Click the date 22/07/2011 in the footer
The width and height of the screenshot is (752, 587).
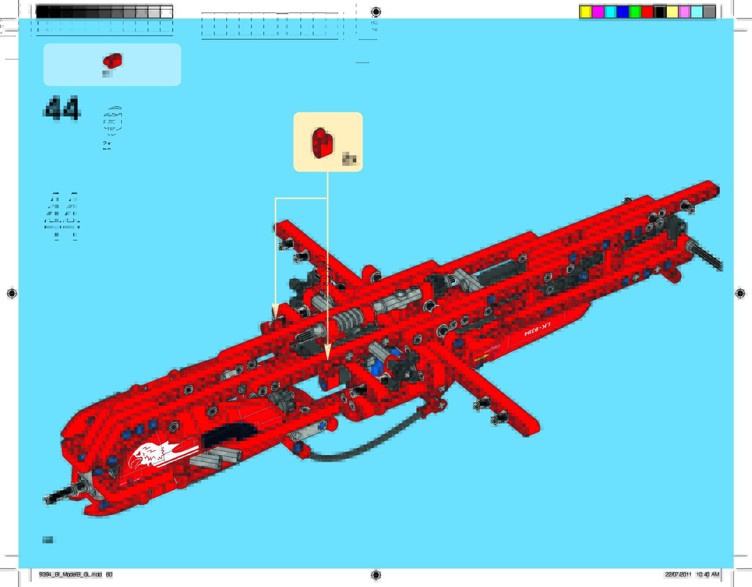[x=678, y=575]
